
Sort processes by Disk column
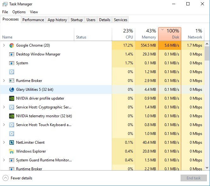(x=170, y=34)
